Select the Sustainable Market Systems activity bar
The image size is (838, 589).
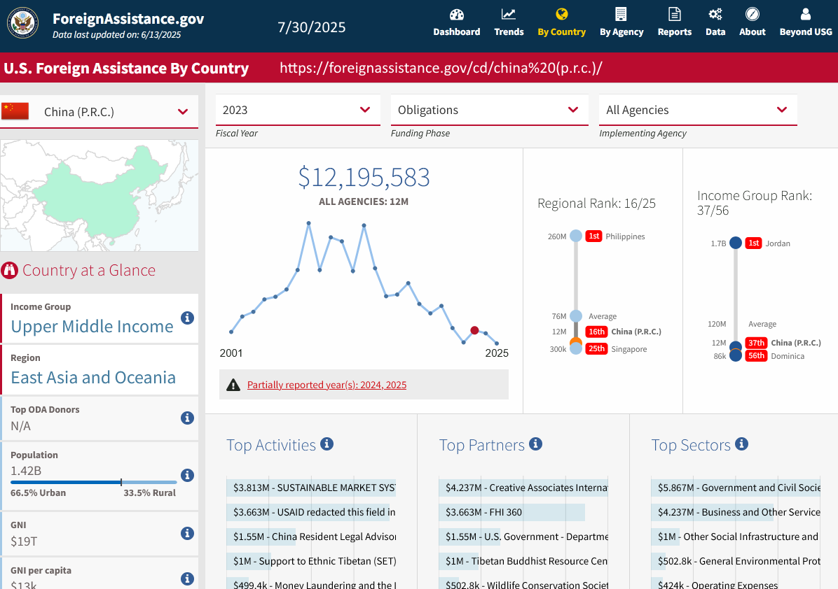311,488
